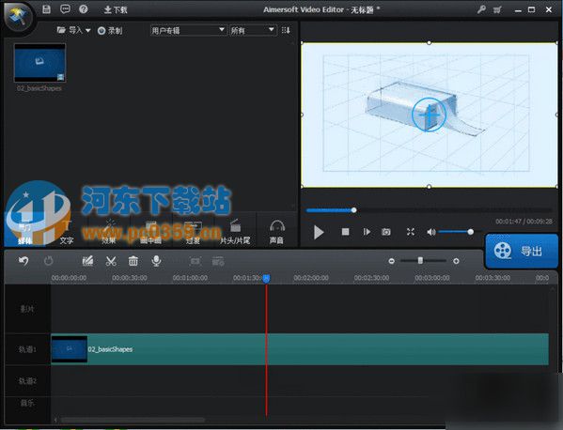Enter fullscreen preview mode

(411, 232)
